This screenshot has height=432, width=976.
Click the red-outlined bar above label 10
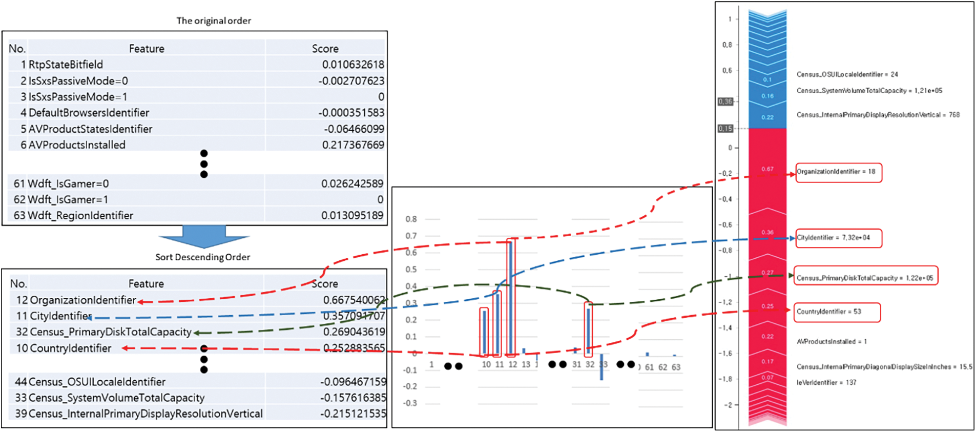[x=484, y=332]
